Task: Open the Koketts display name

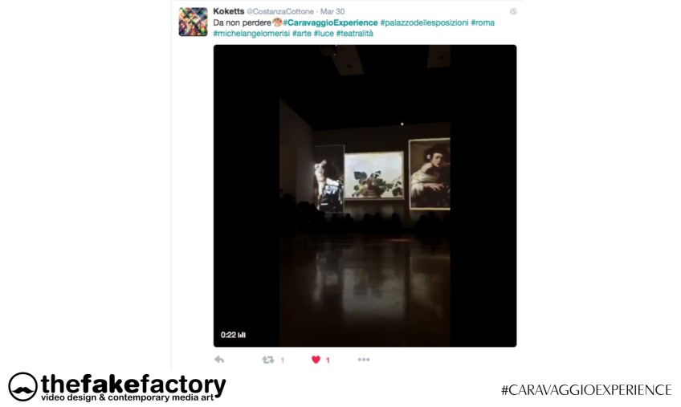Action: point(228,11)
